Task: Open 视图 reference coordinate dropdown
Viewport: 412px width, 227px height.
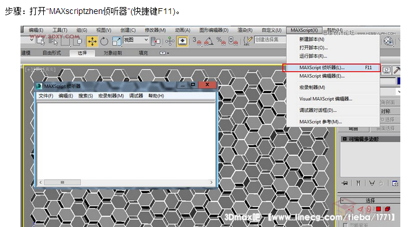Action: [x=136, y=40]
